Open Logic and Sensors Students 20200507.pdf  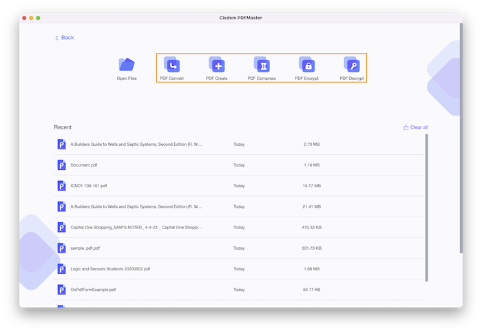tap(110, 269)
